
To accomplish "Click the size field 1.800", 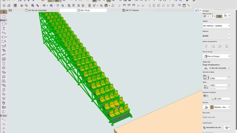I will [218, 85].
